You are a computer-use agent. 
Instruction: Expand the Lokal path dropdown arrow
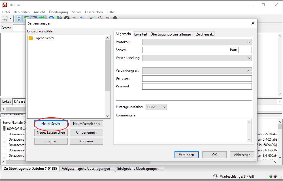pyautogui.click(x=280, y=101)
